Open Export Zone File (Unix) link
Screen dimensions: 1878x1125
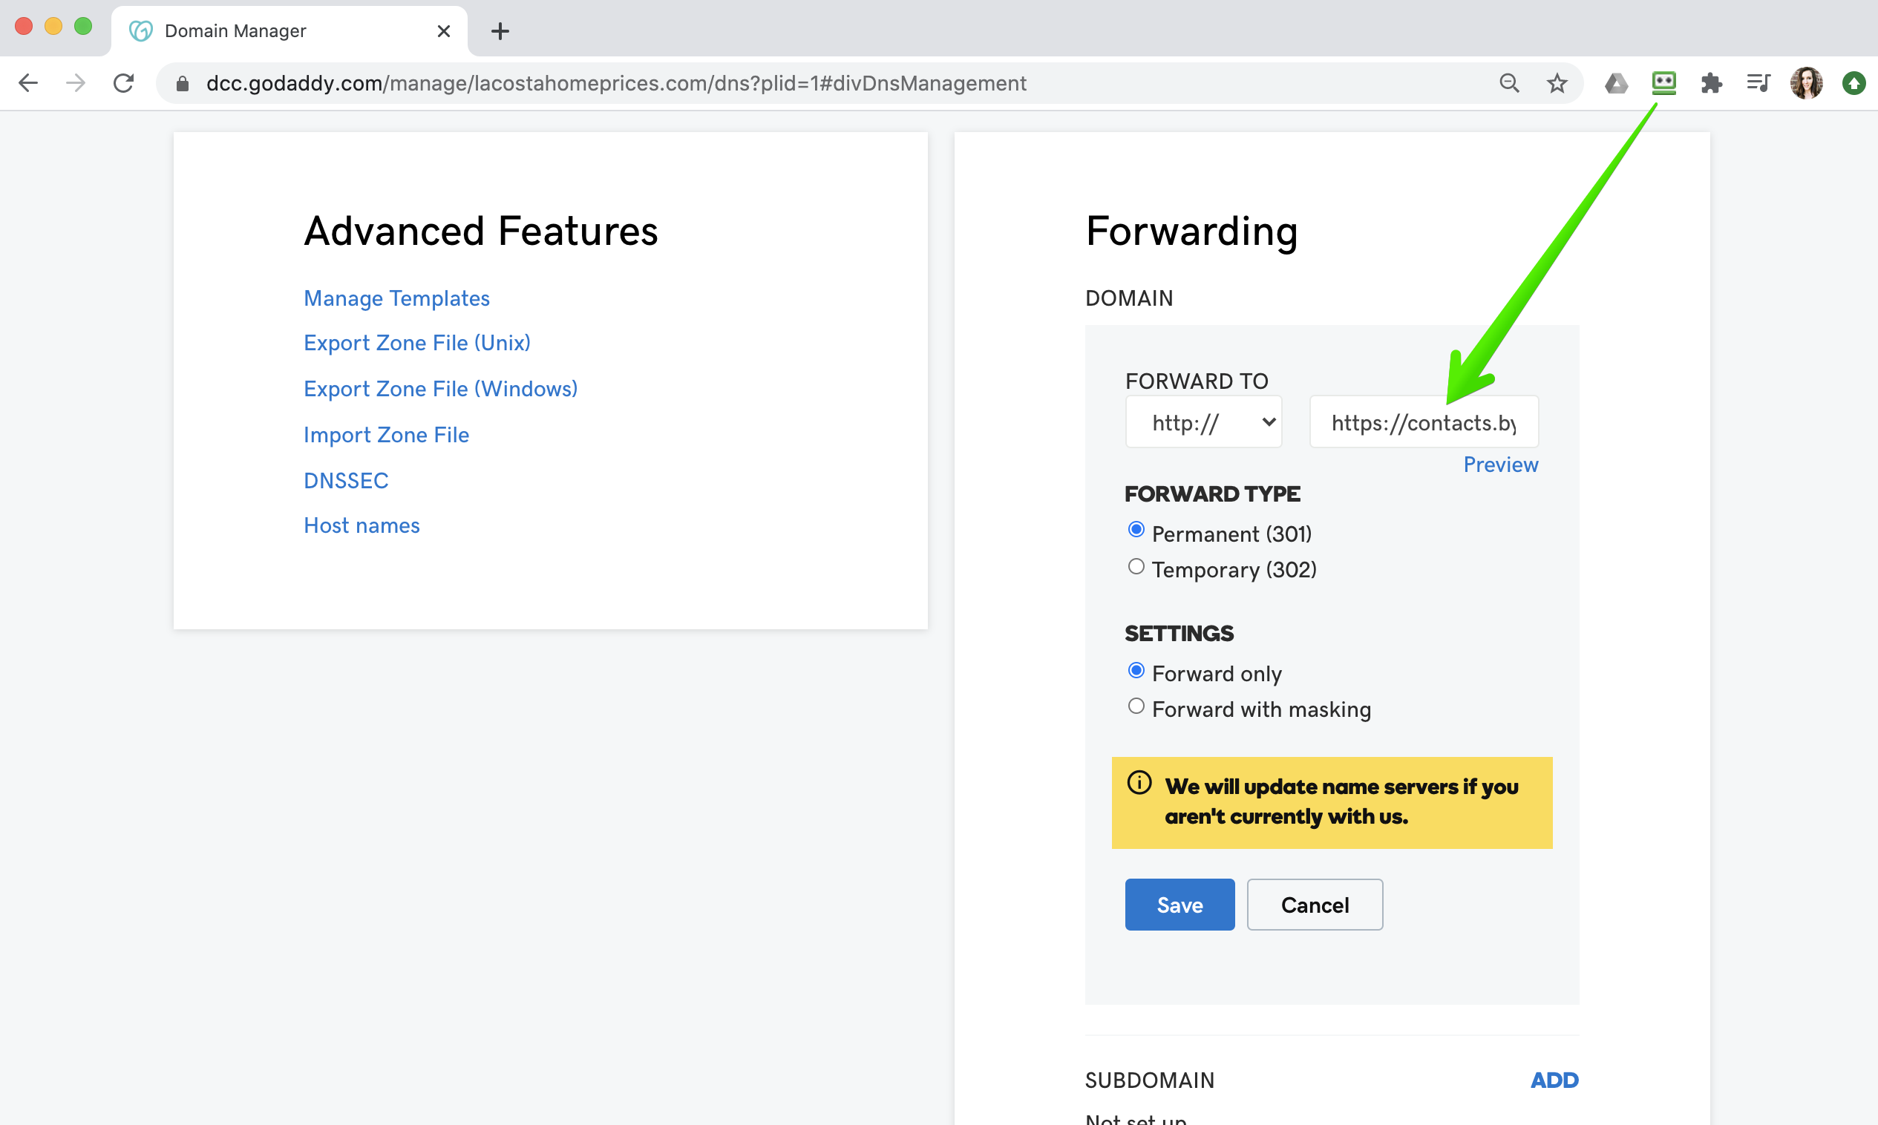(x=417, y=343)
